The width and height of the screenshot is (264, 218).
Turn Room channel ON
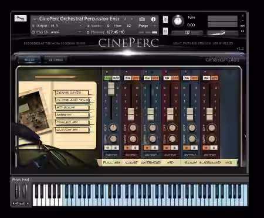(x=187, y=78)
